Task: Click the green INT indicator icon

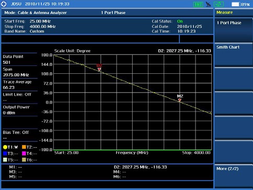Action: (198, 4)
